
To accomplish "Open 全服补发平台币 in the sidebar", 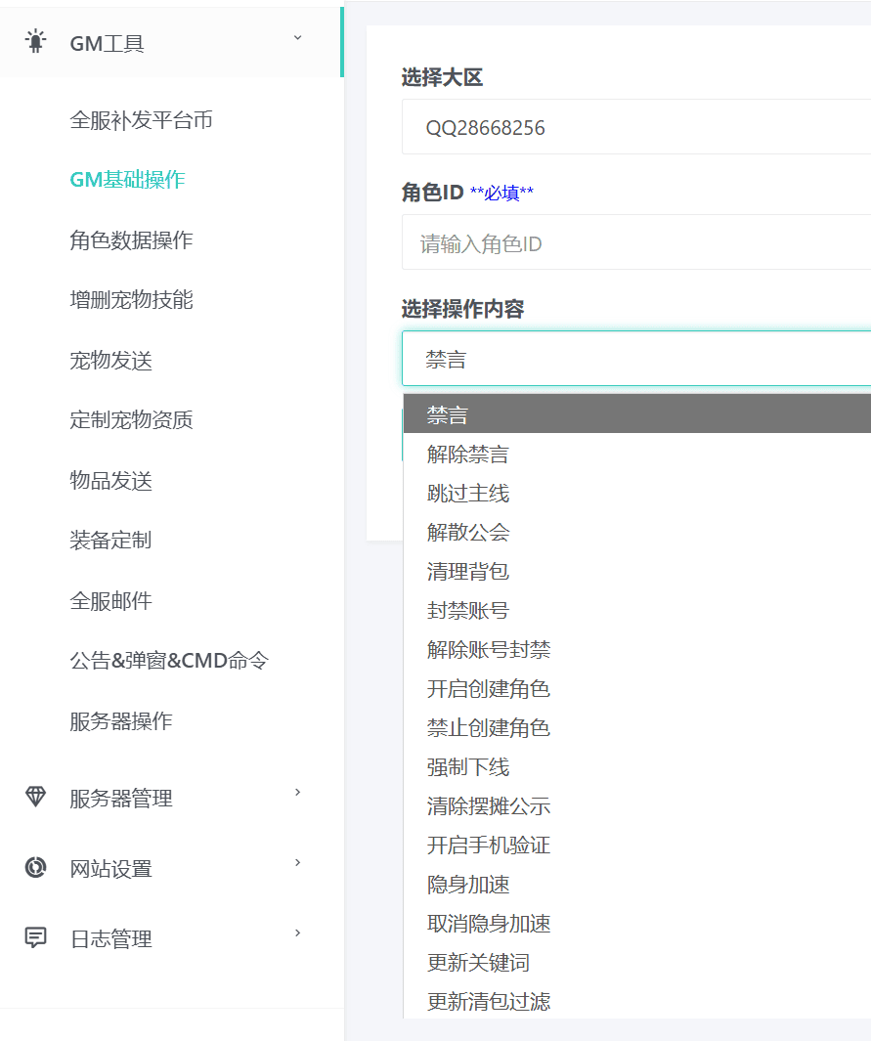I will (141, 120).
